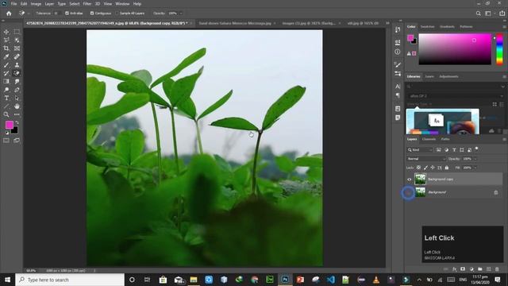Screen dimensions: 508x286
Task: Toggle lock position icon
Action: tap(433, 168)
